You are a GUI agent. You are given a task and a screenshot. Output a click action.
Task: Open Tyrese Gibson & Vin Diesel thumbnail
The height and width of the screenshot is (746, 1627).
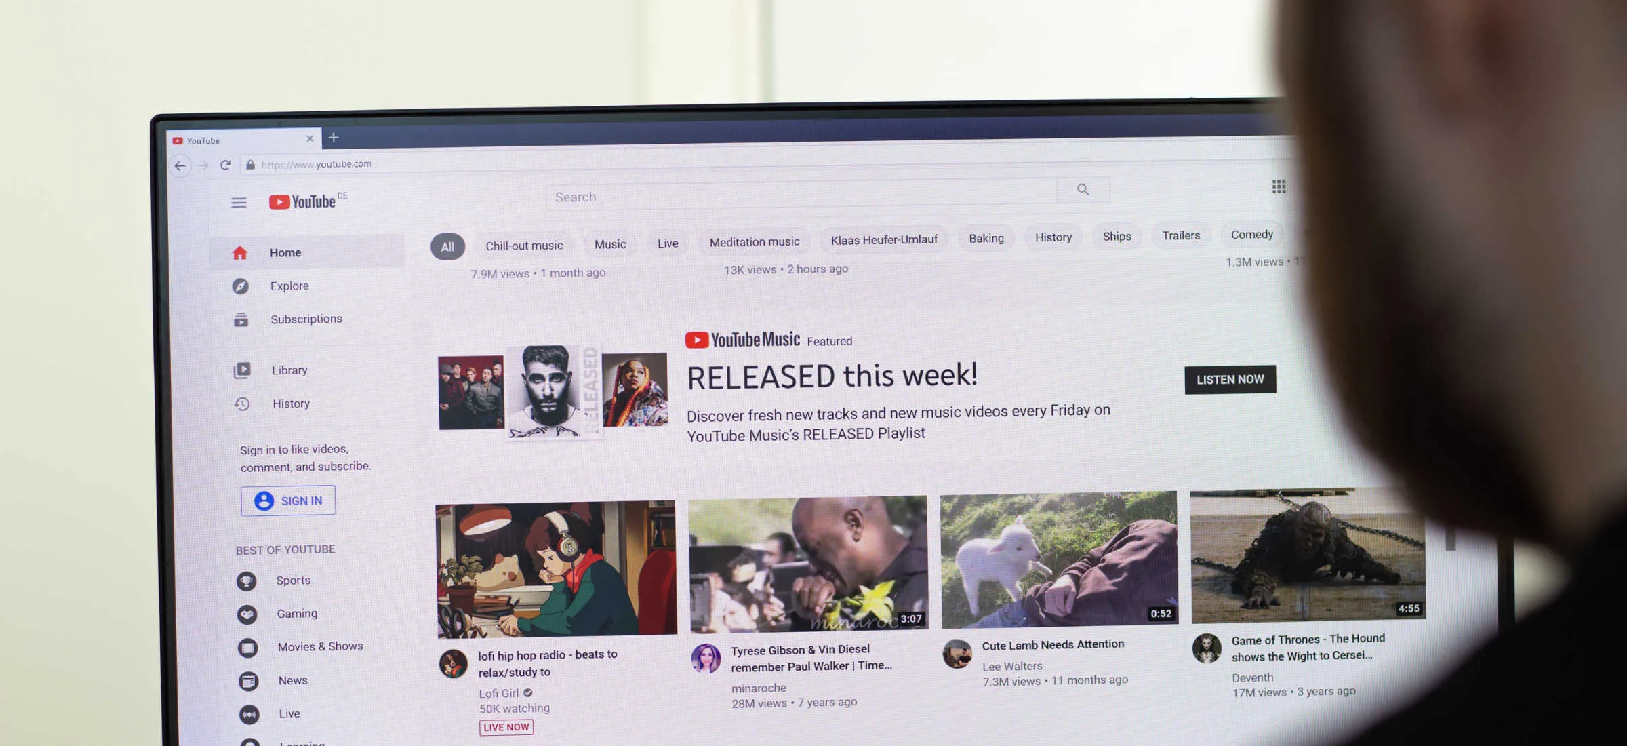808,564
